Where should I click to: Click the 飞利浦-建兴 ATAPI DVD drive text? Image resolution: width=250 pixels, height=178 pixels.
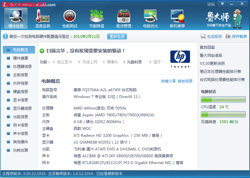(x=117, y=149)
